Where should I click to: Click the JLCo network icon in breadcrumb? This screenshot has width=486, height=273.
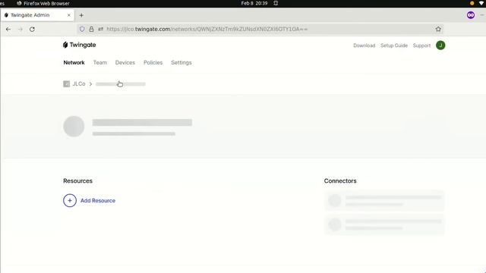coord(66,84)
